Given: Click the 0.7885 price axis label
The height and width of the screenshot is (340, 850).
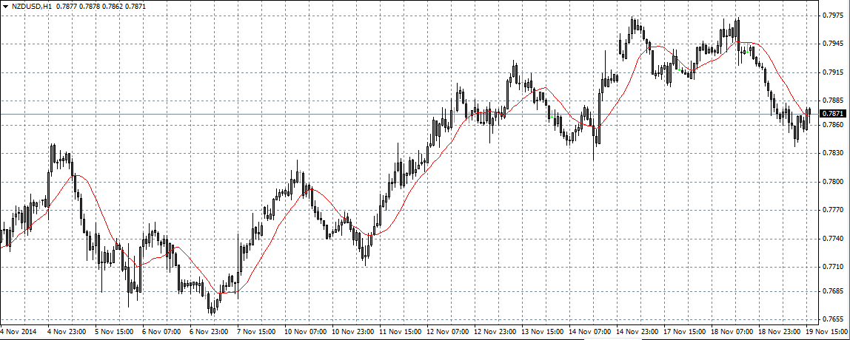Looking at the screenshot, I should pos(833,101).
